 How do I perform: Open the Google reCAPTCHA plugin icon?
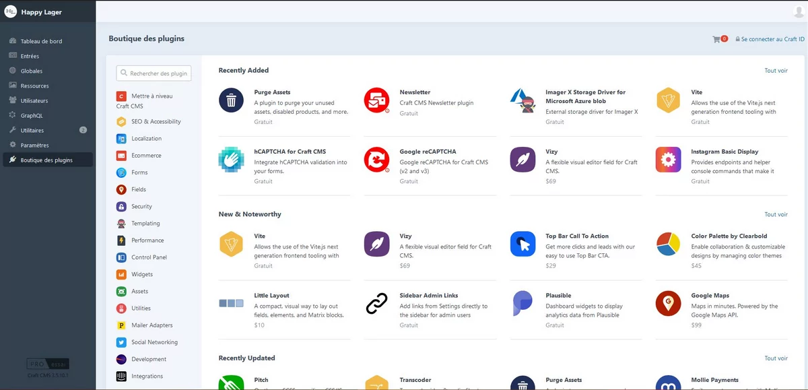tap(376, 160)
